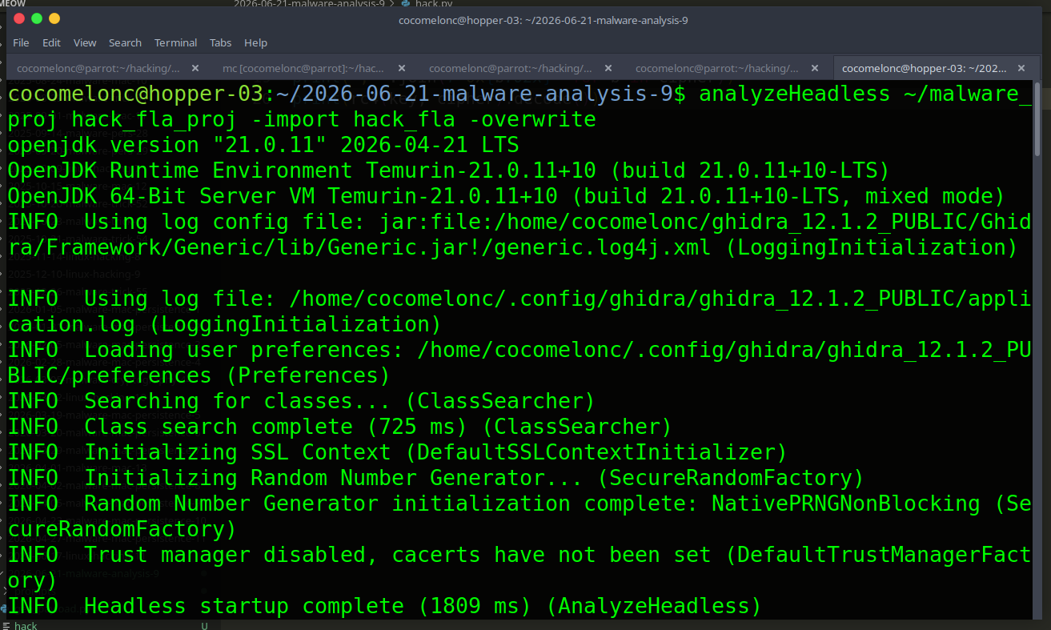Click the "Searching for classes..." line
The width and height of the screenshot is (1051, 630).
(x=302, y=401)
